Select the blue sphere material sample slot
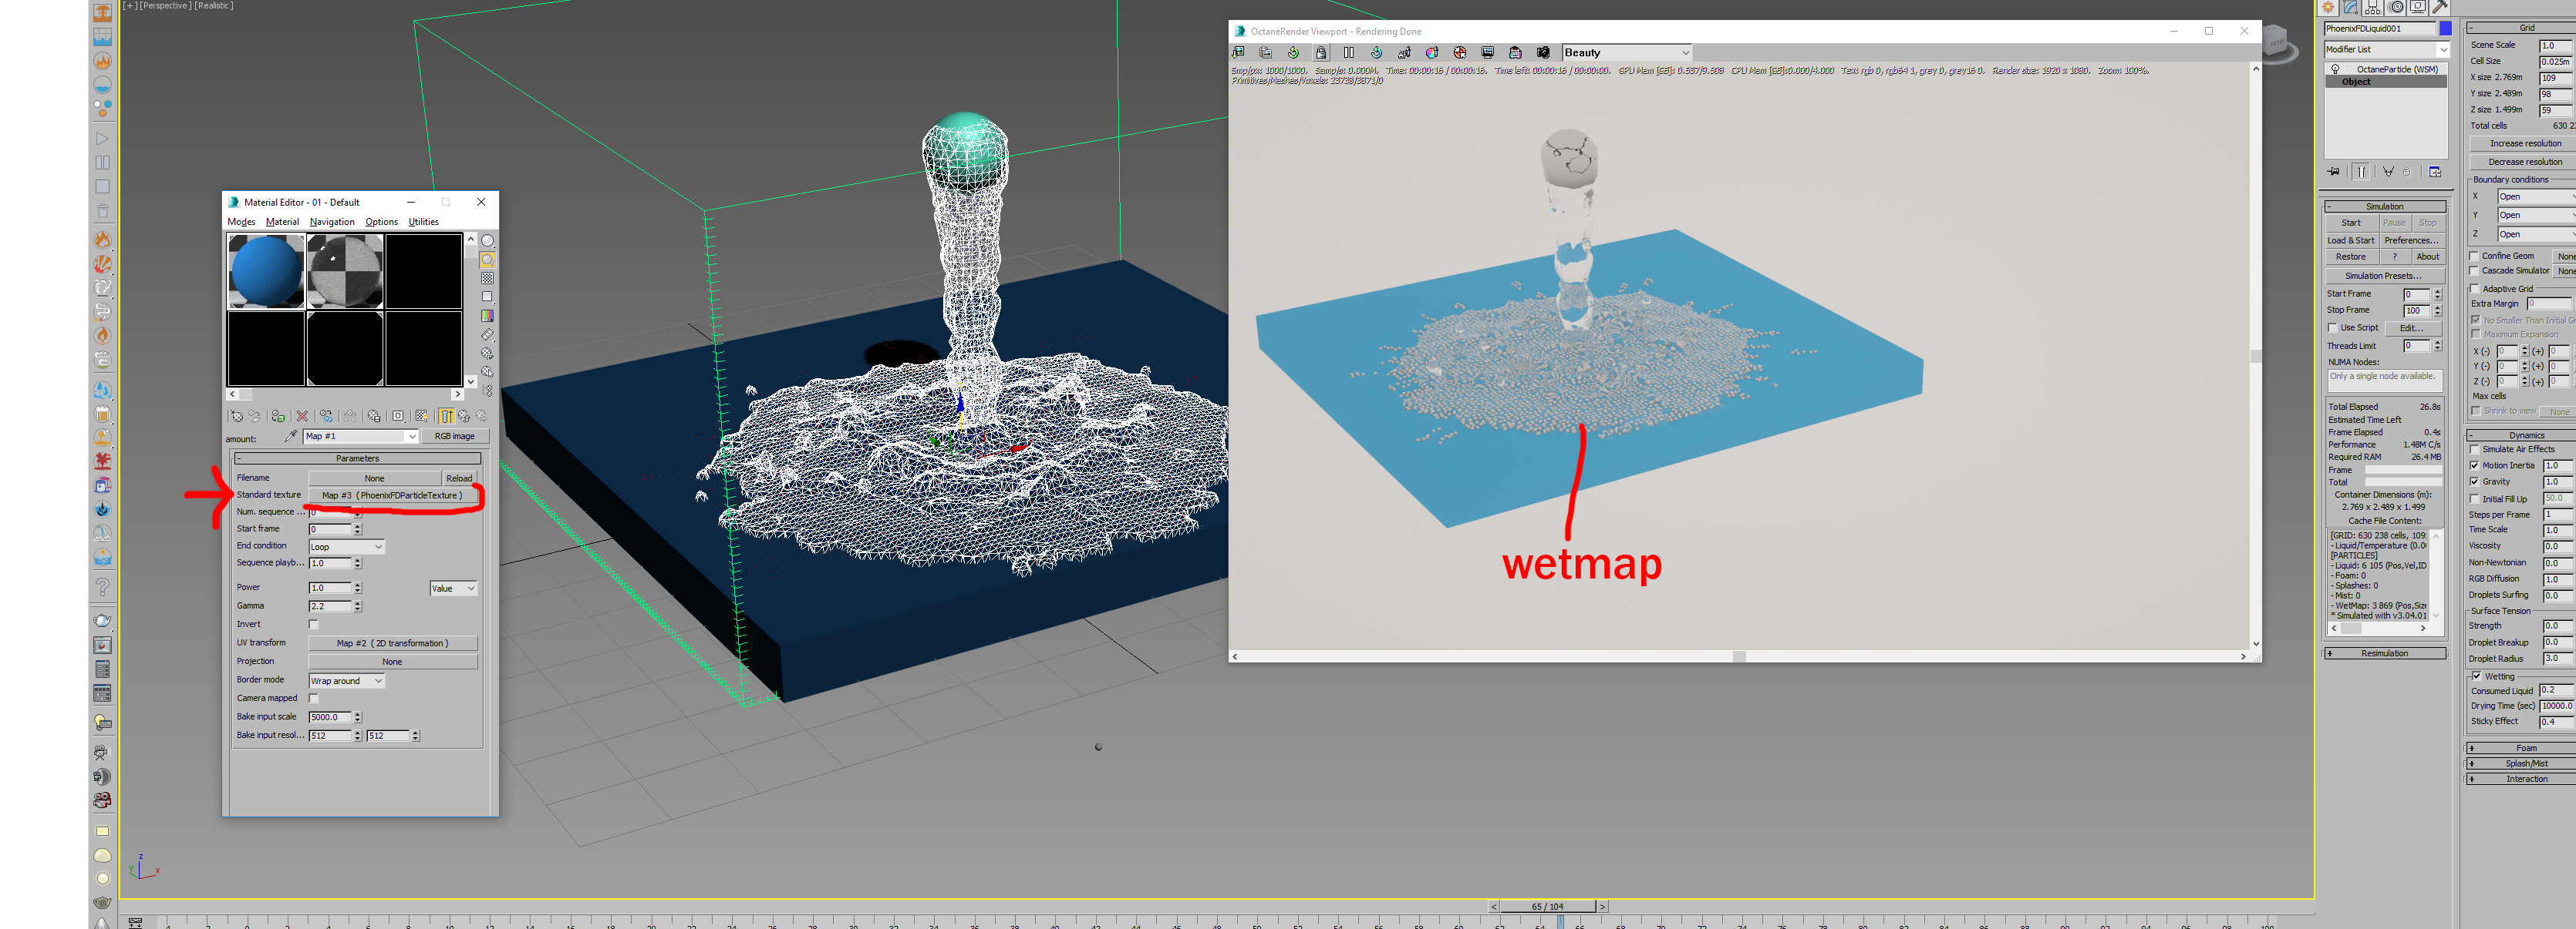The image size is (2576, 929). [x=266, y=270]
